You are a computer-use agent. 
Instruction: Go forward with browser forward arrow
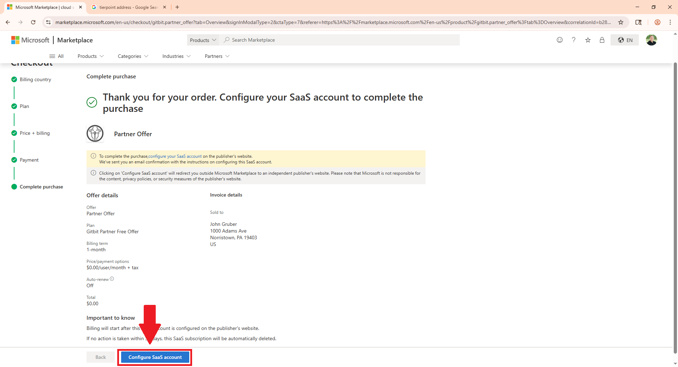(20, 22)
